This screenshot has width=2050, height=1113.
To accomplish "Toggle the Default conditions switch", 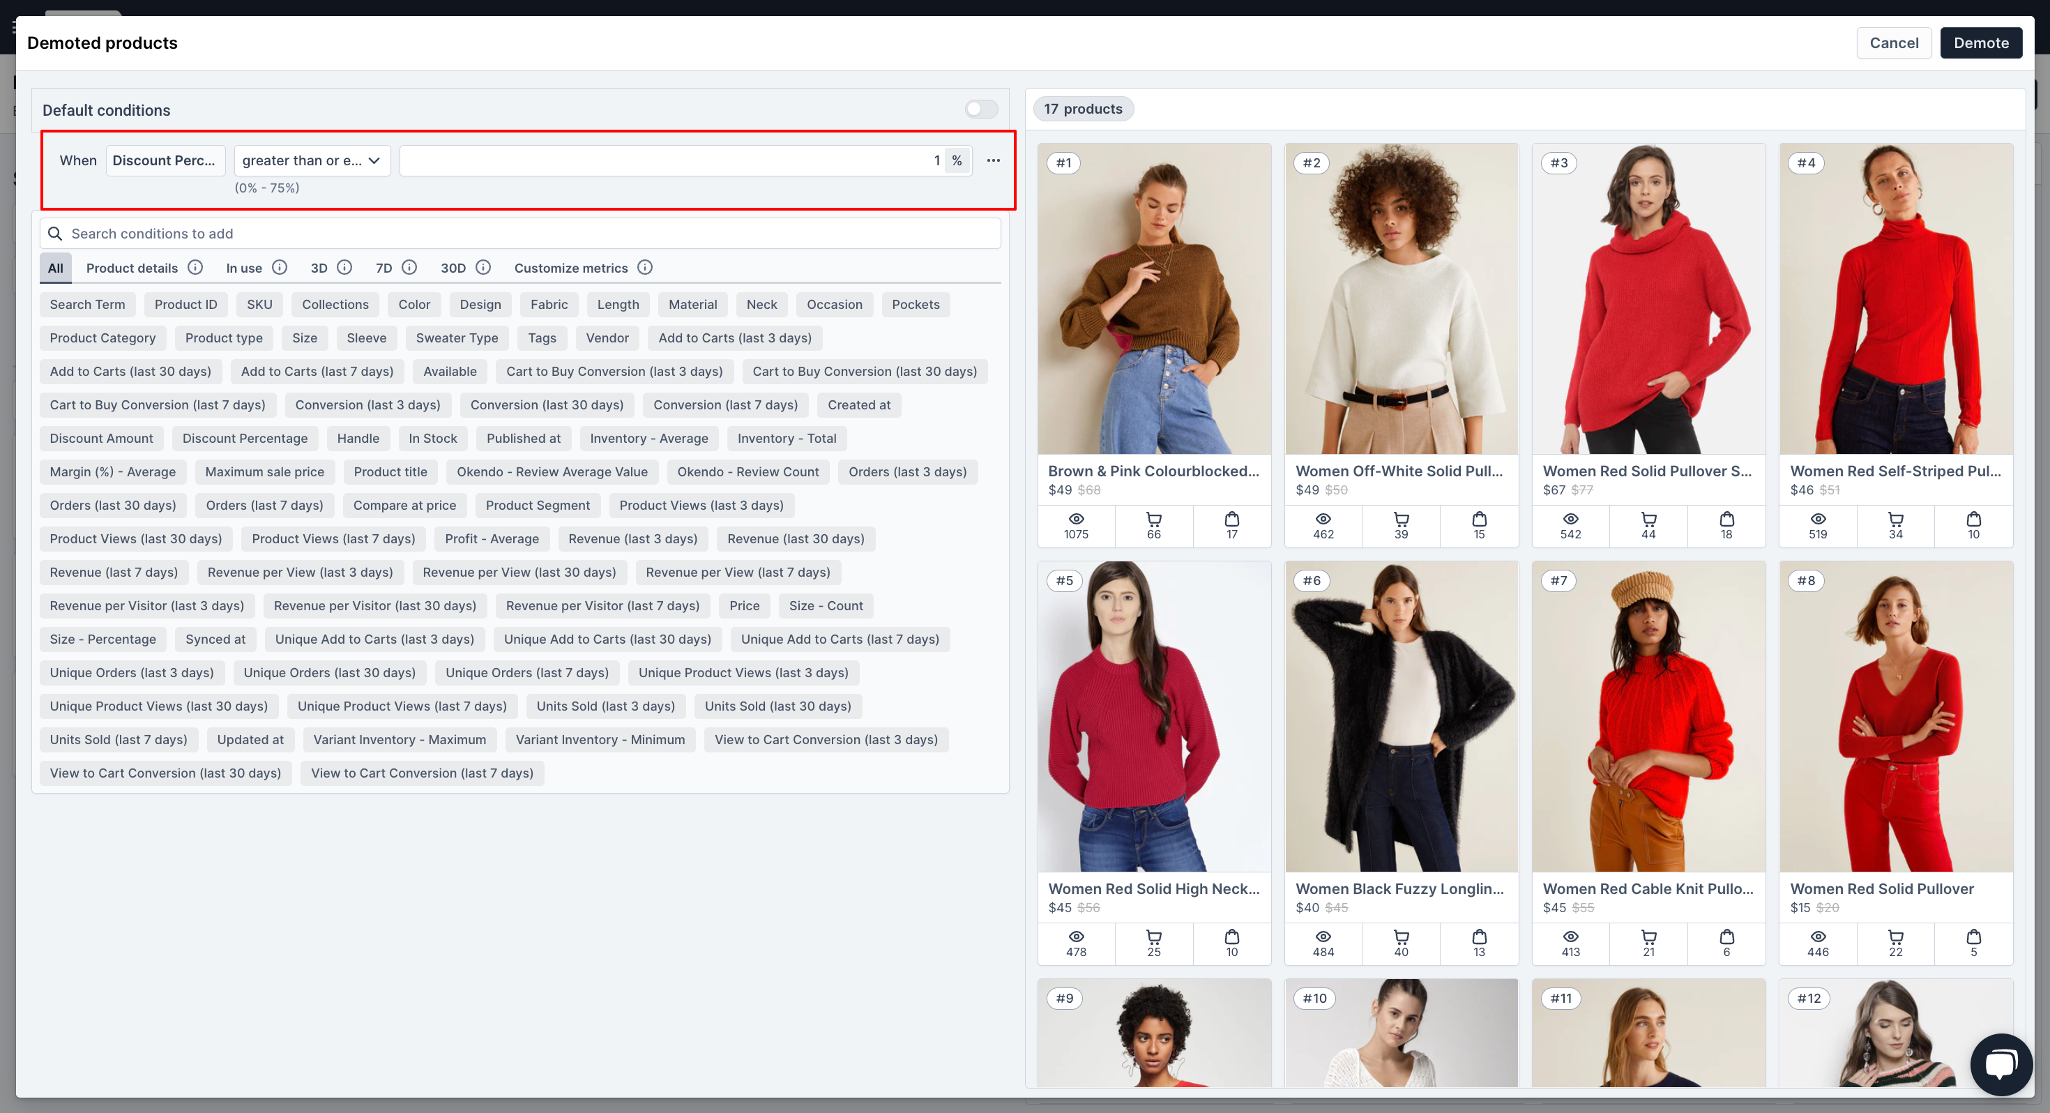I will pos(981,109).
